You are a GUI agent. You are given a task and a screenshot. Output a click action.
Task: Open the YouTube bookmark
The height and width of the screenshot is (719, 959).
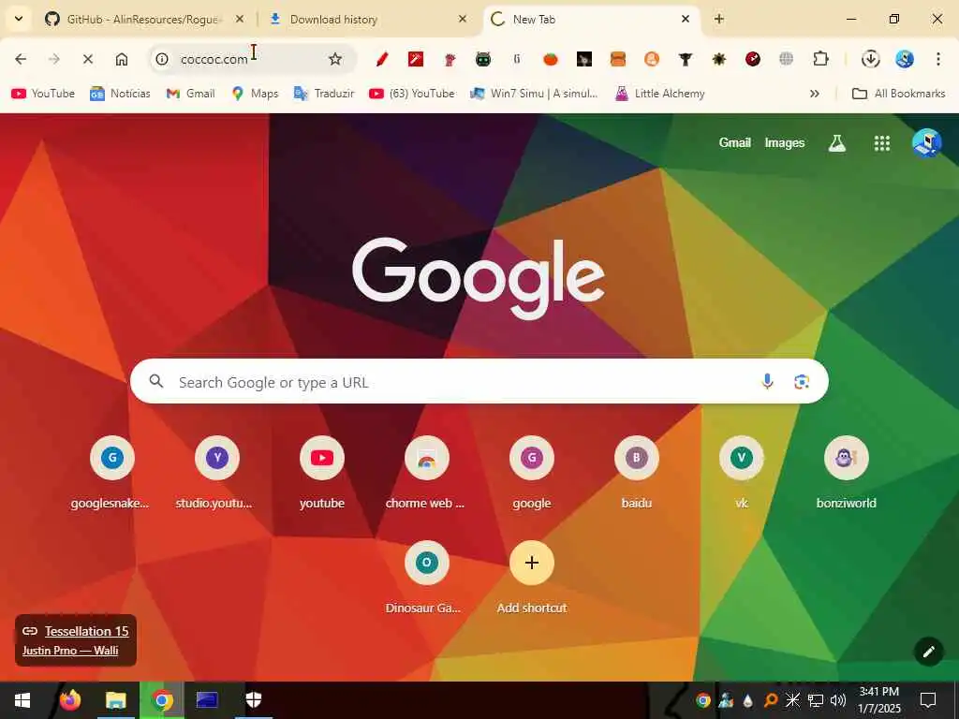pyautogui.click(x=43, y=94)
